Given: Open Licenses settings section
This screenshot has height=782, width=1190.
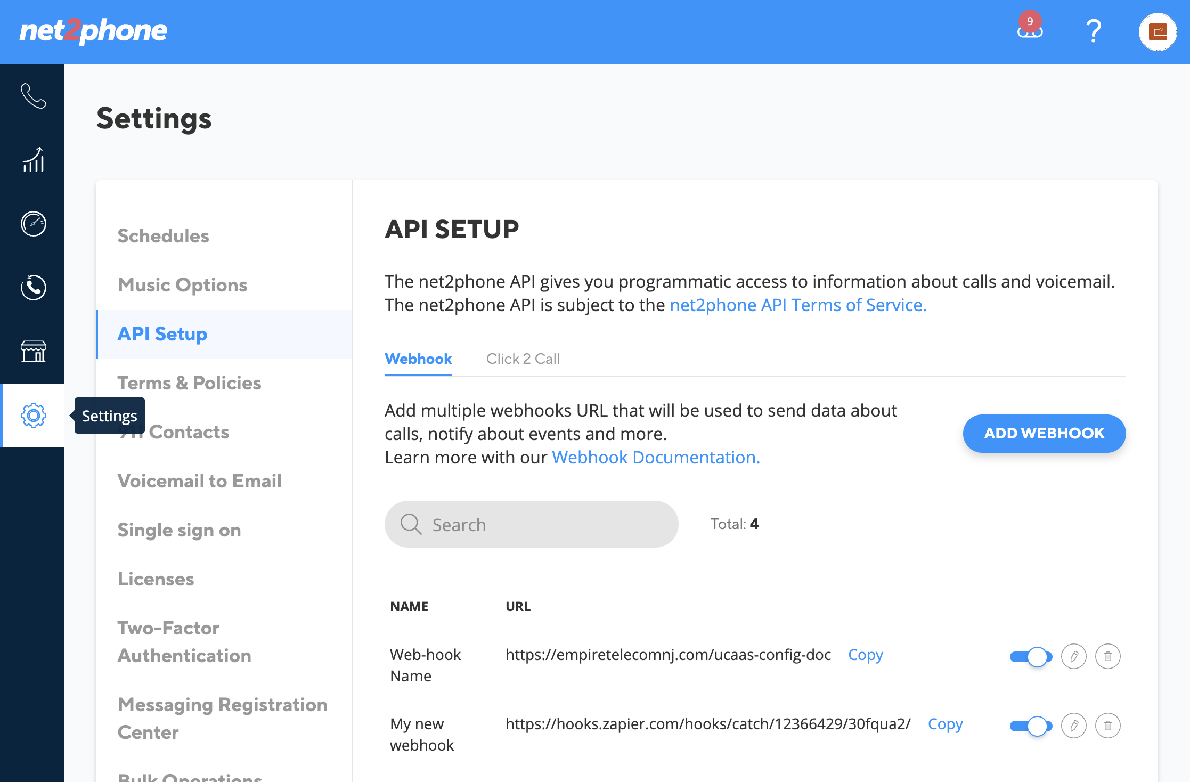Looking at the screenshot, I should pyautogui.click(x=156, y=579).
